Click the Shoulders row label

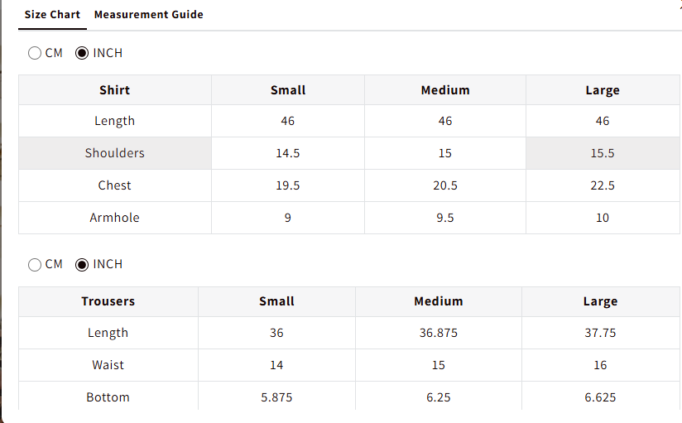click(115, 153)
